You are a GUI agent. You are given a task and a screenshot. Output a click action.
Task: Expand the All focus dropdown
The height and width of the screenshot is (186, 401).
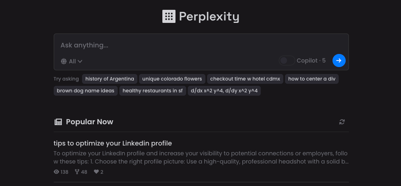pyautogui.click(x=75, y=61)
